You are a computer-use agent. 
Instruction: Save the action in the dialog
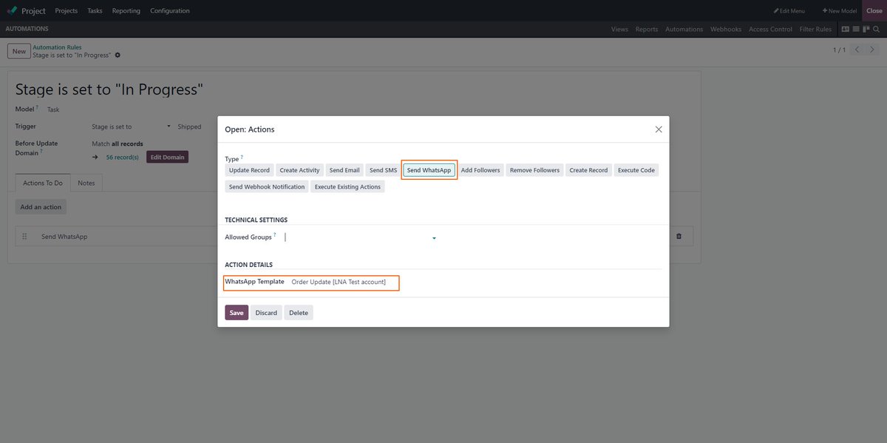pos(237,313)
